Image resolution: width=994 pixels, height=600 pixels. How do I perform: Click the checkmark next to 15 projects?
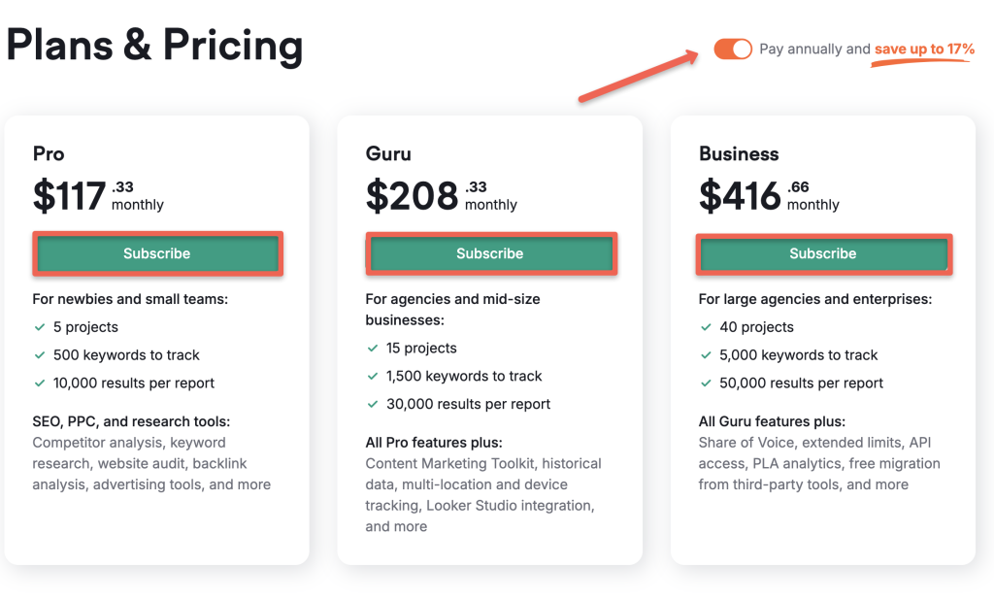(x=374, y=348)
